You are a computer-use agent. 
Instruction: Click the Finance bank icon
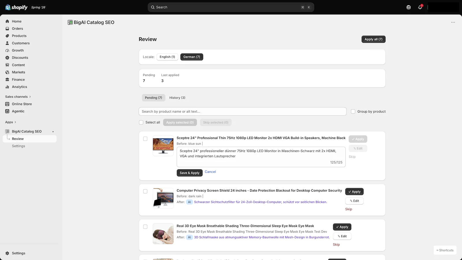tap(7, 79)
